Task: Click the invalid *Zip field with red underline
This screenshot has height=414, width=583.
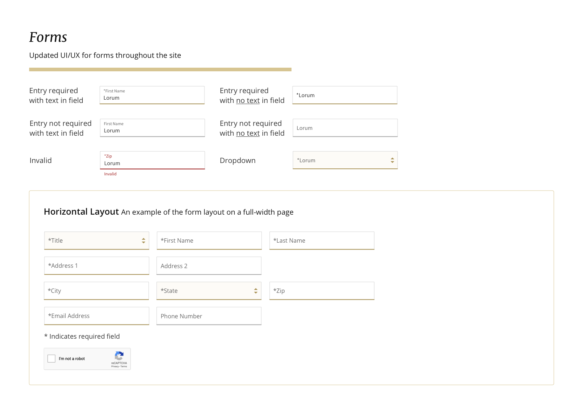Action: [x=152, y=160]
